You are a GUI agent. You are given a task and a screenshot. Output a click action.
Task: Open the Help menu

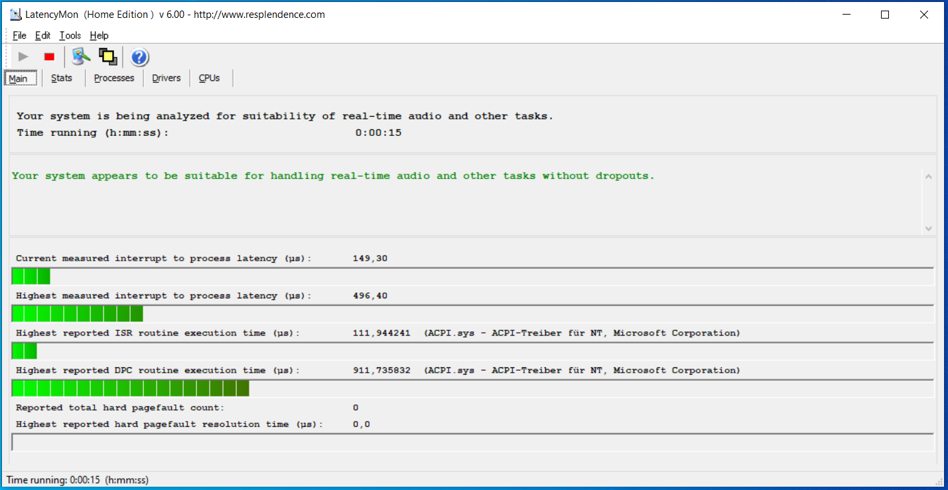tap(99, 36)
